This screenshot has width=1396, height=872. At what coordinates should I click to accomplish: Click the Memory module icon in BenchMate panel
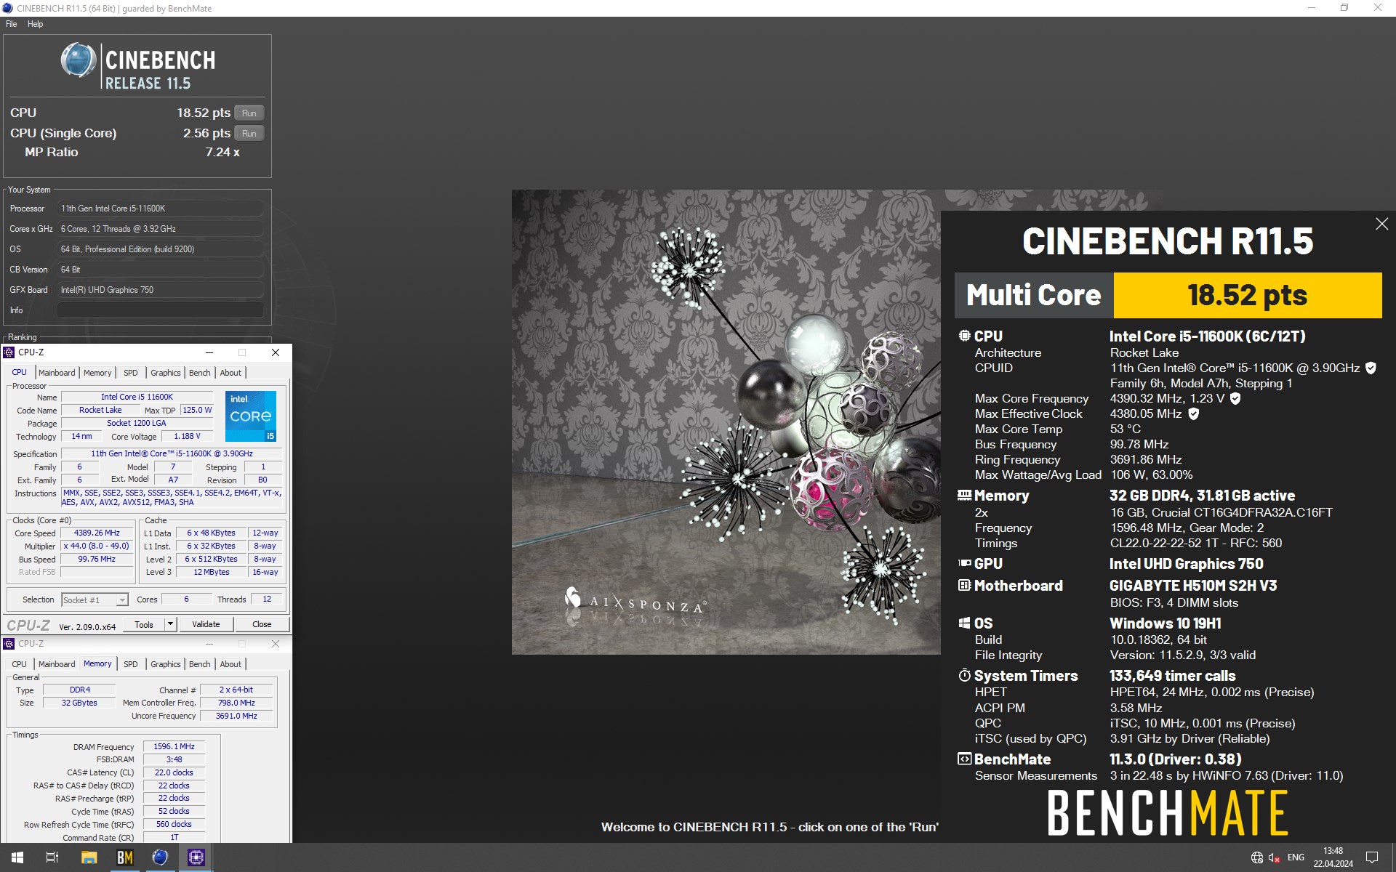pyautogui.click(x=964, y=496)
